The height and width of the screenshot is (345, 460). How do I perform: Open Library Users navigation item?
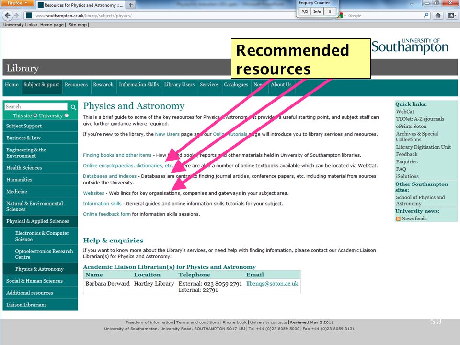(179, 84)
